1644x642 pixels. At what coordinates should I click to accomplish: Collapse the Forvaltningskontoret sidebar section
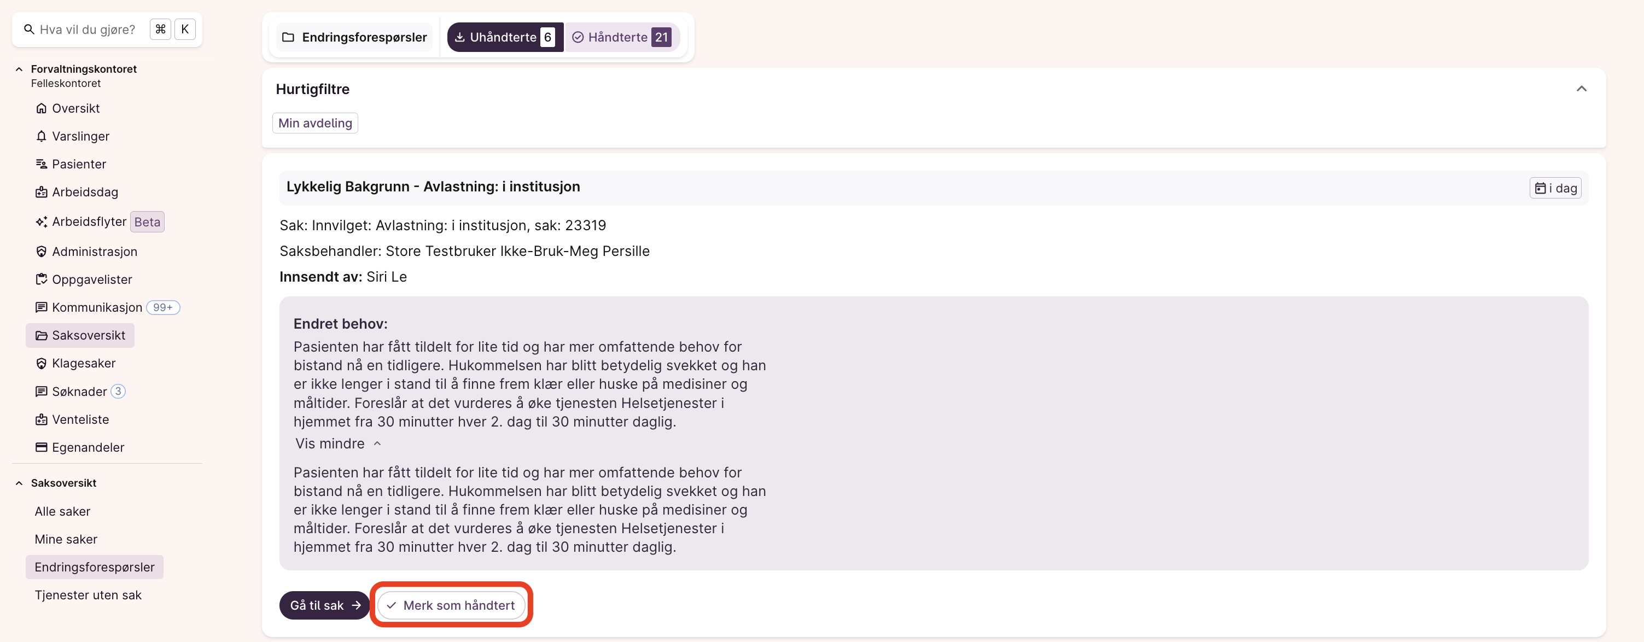coord(19,69)
